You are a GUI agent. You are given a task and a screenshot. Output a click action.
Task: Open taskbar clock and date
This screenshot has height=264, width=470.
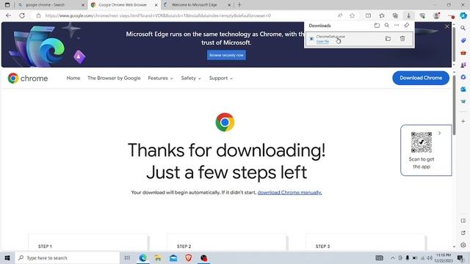[x=444, y=257]
